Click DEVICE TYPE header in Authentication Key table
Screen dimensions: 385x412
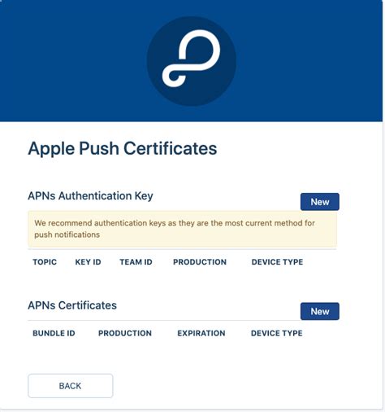[x=277, y=262]
